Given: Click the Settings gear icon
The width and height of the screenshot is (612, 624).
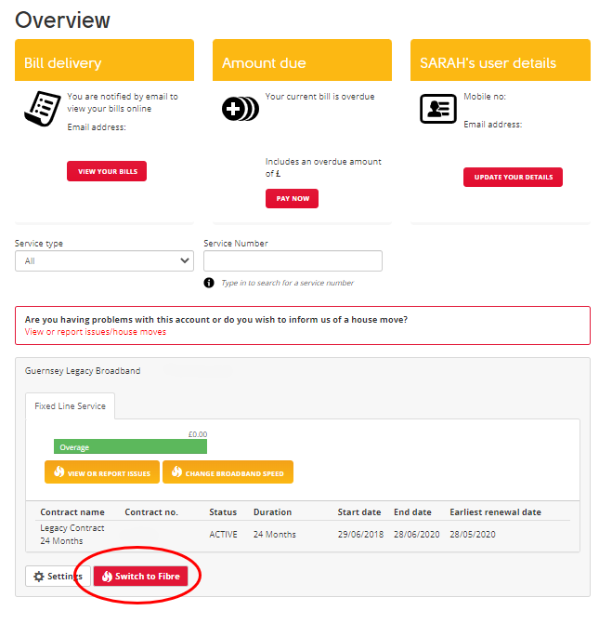Looking at the screenshot, I should [x=39, y=577].
